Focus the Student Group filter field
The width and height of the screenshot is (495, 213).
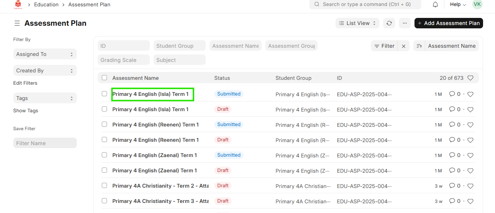coord(179,46)
